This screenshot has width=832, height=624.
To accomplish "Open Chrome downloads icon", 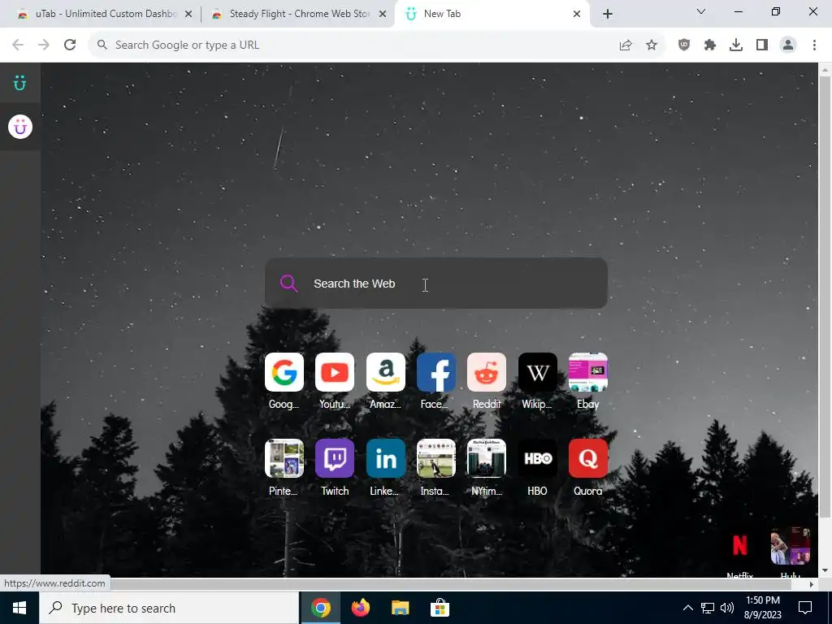I will [x=736, y=45].
